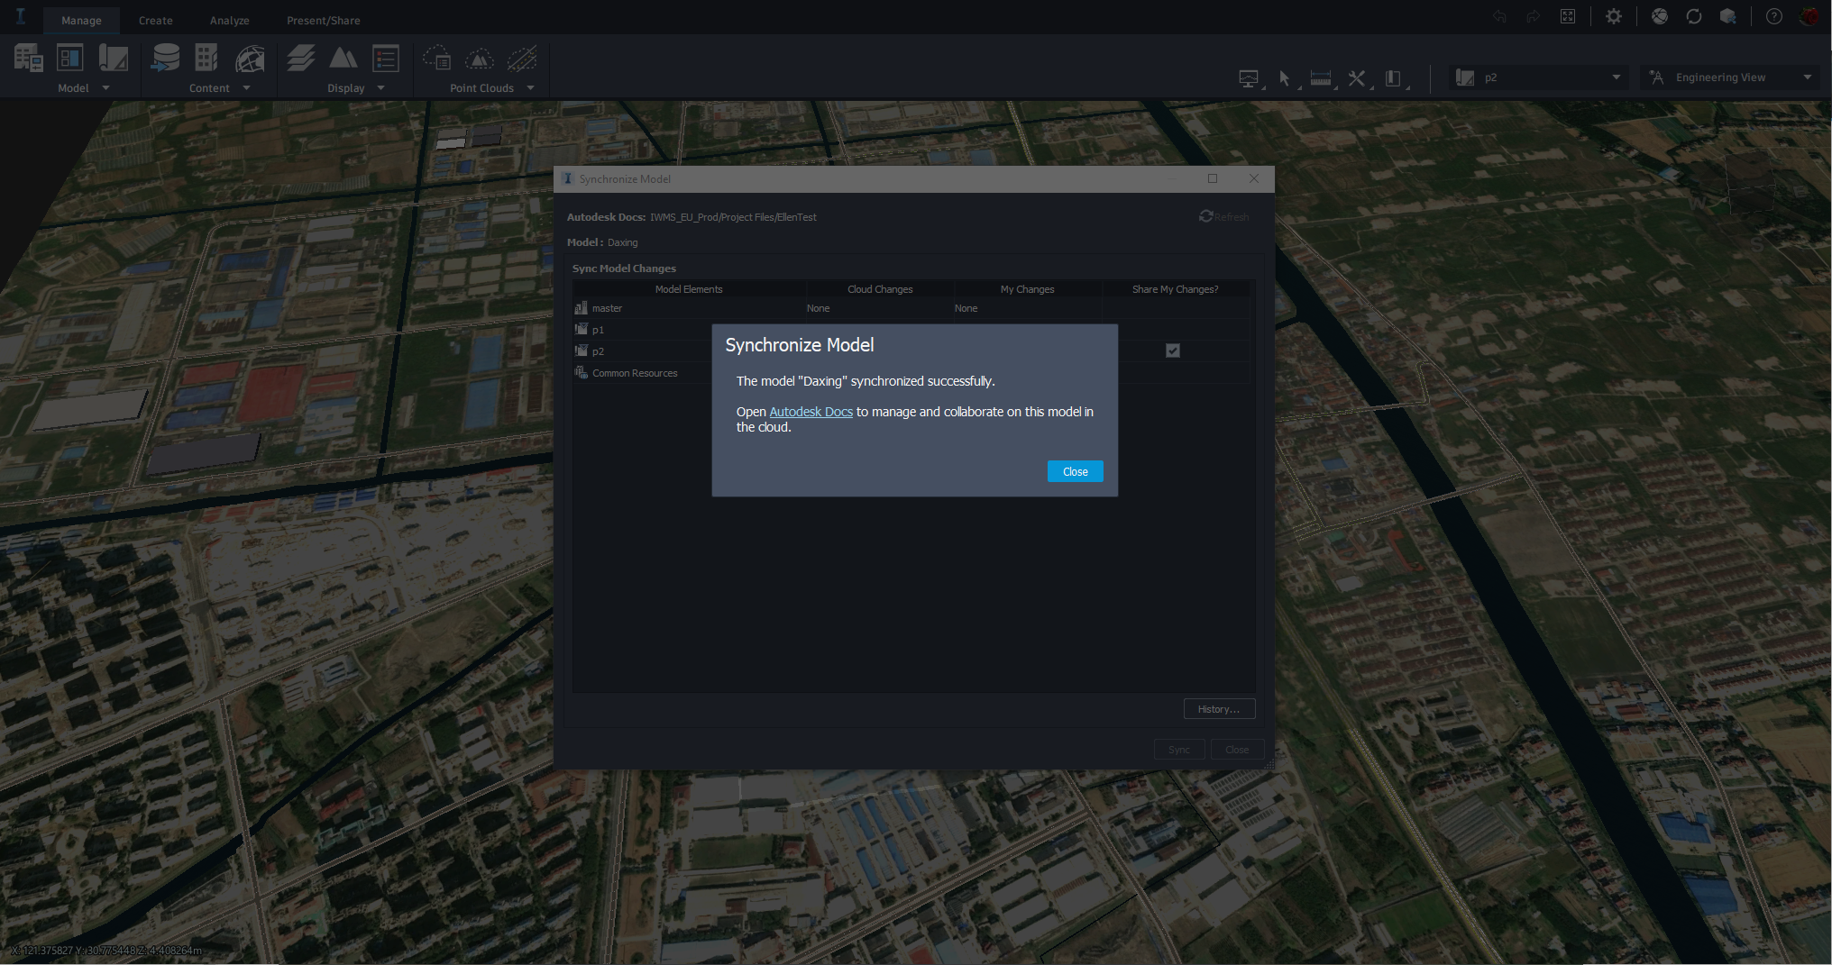Viewport: 1832px width, 965px height.
Task: Click the point cloud linear feature icon
Action: click(x=522, y=59)
